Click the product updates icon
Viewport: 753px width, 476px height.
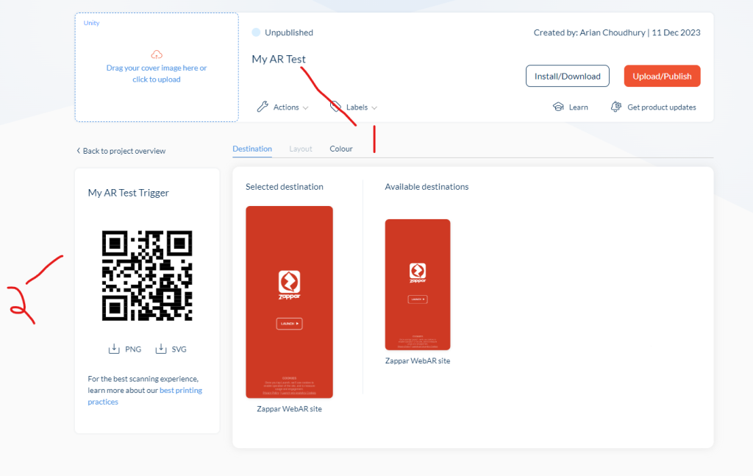[616, 107]
